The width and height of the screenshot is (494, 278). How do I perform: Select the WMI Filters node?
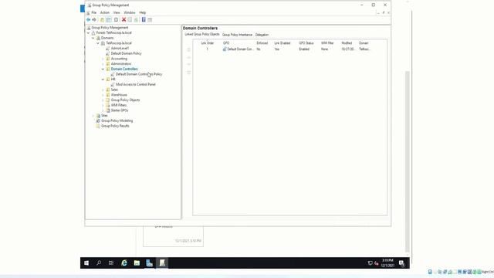(118, 105)
